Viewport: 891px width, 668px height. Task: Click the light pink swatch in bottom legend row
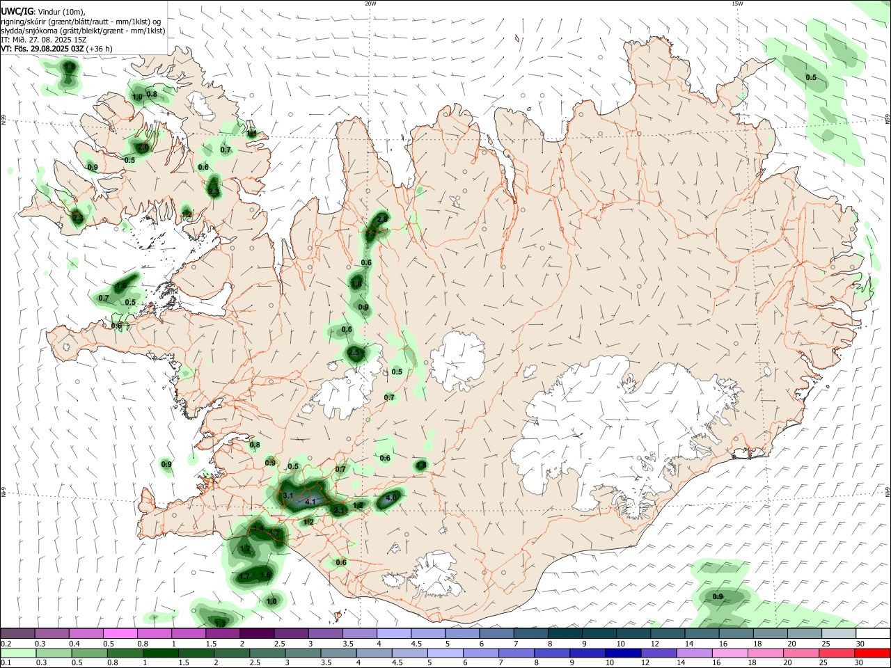point(730,653)
